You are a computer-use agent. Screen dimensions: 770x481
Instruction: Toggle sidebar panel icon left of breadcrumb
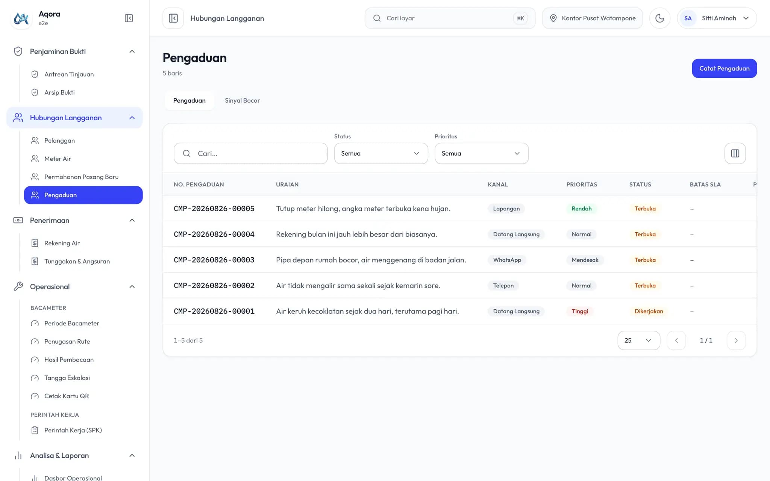click(x=173, y=18)
